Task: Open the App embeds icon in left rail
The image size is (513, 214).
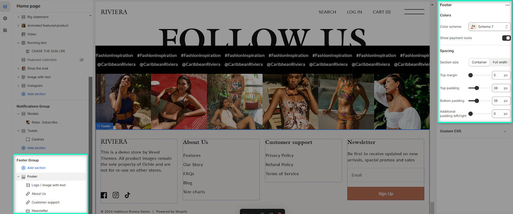Action: [5, 30]
